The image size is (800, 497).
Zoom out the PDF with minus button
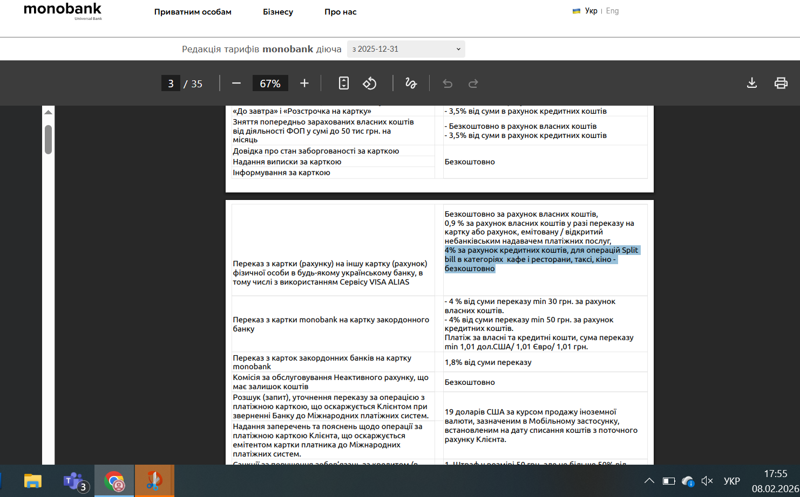click(x=236, y=83)
